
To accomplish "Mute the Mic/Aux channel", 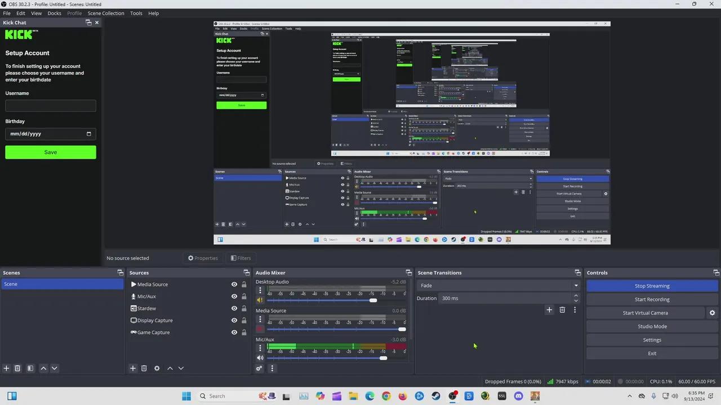I will coord(260,358).
